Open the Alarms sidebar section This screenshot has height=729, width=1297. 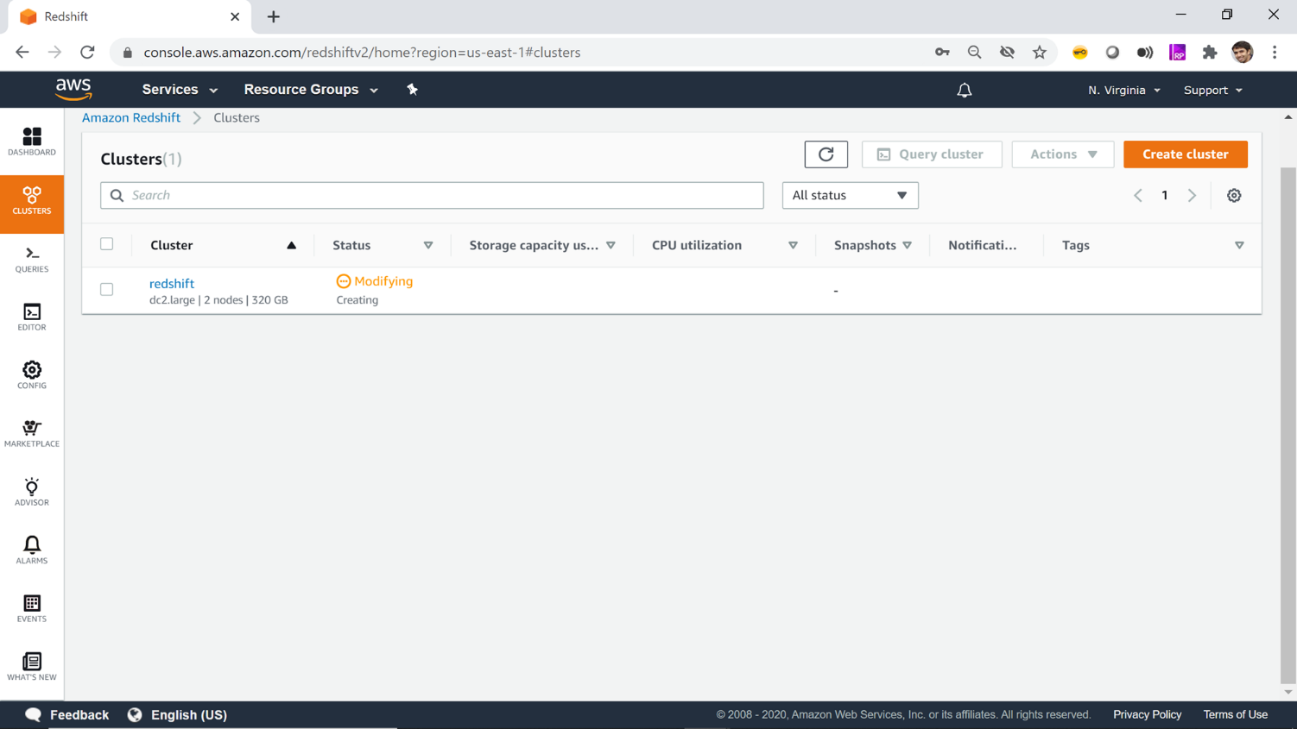(32, 550)
